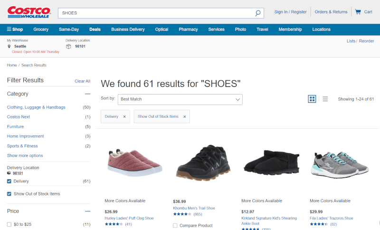This screenshot has height=230, width=380.
Task: Click the delivery location box icon
Action: tap(68, 46)
